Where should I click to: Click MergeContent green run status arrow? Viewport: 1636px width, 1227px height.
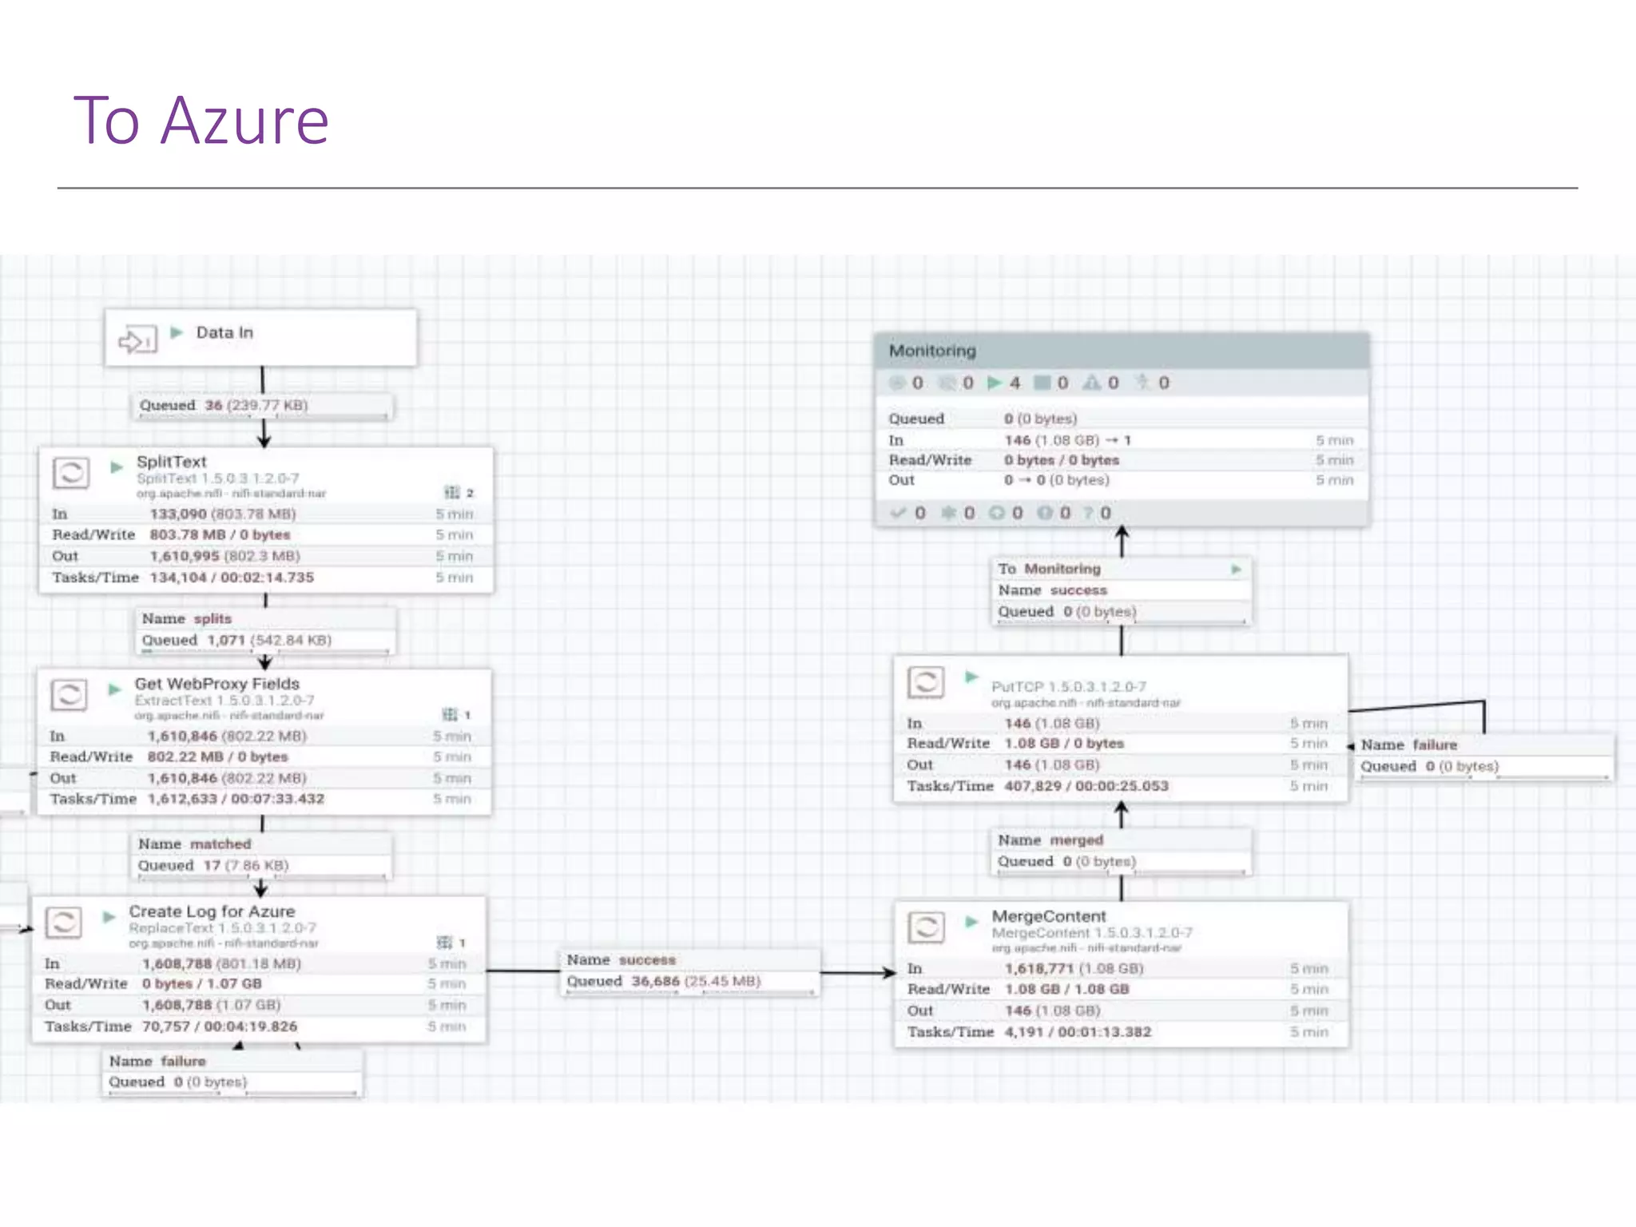[x=971, y=922]
